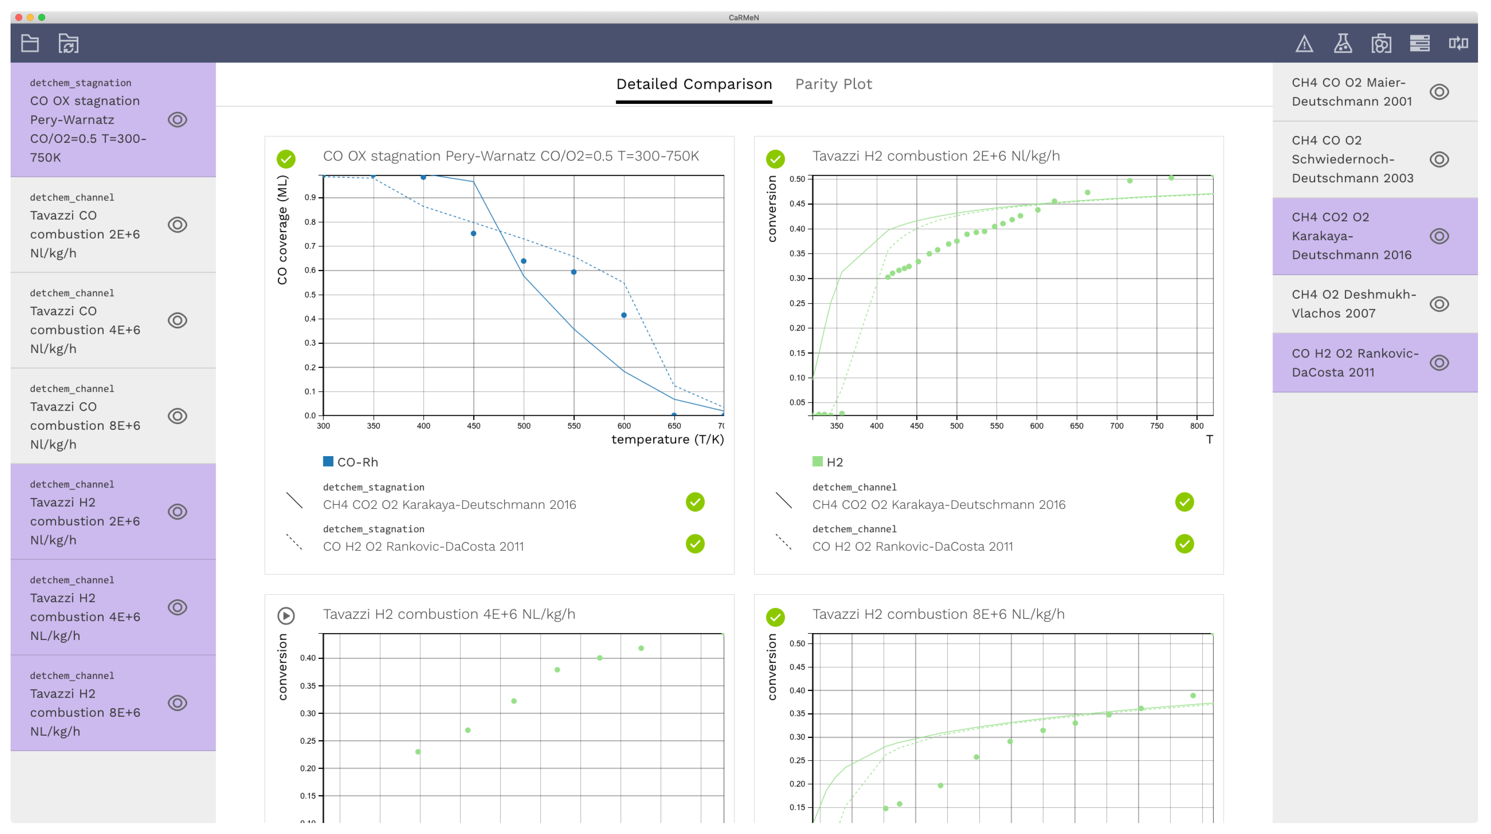Click the import/export transfer icon
Viewport: 1491px width, 834px height.
pos(1459,43)
